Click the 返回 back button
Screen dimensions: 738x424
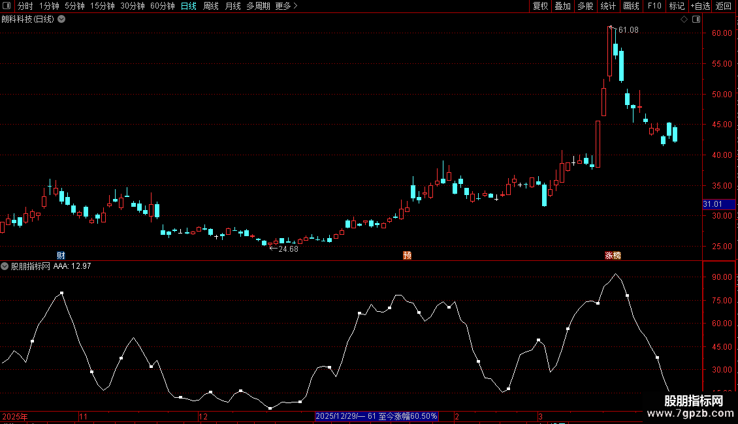724,6
